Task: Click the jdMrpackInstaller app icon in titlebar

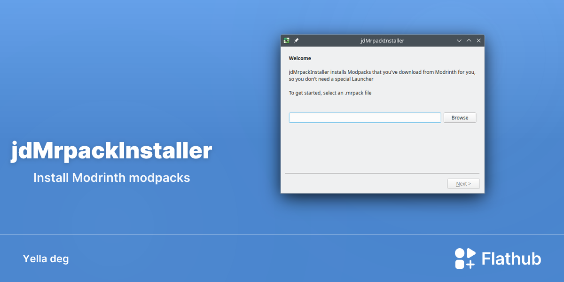Action: 286,40
